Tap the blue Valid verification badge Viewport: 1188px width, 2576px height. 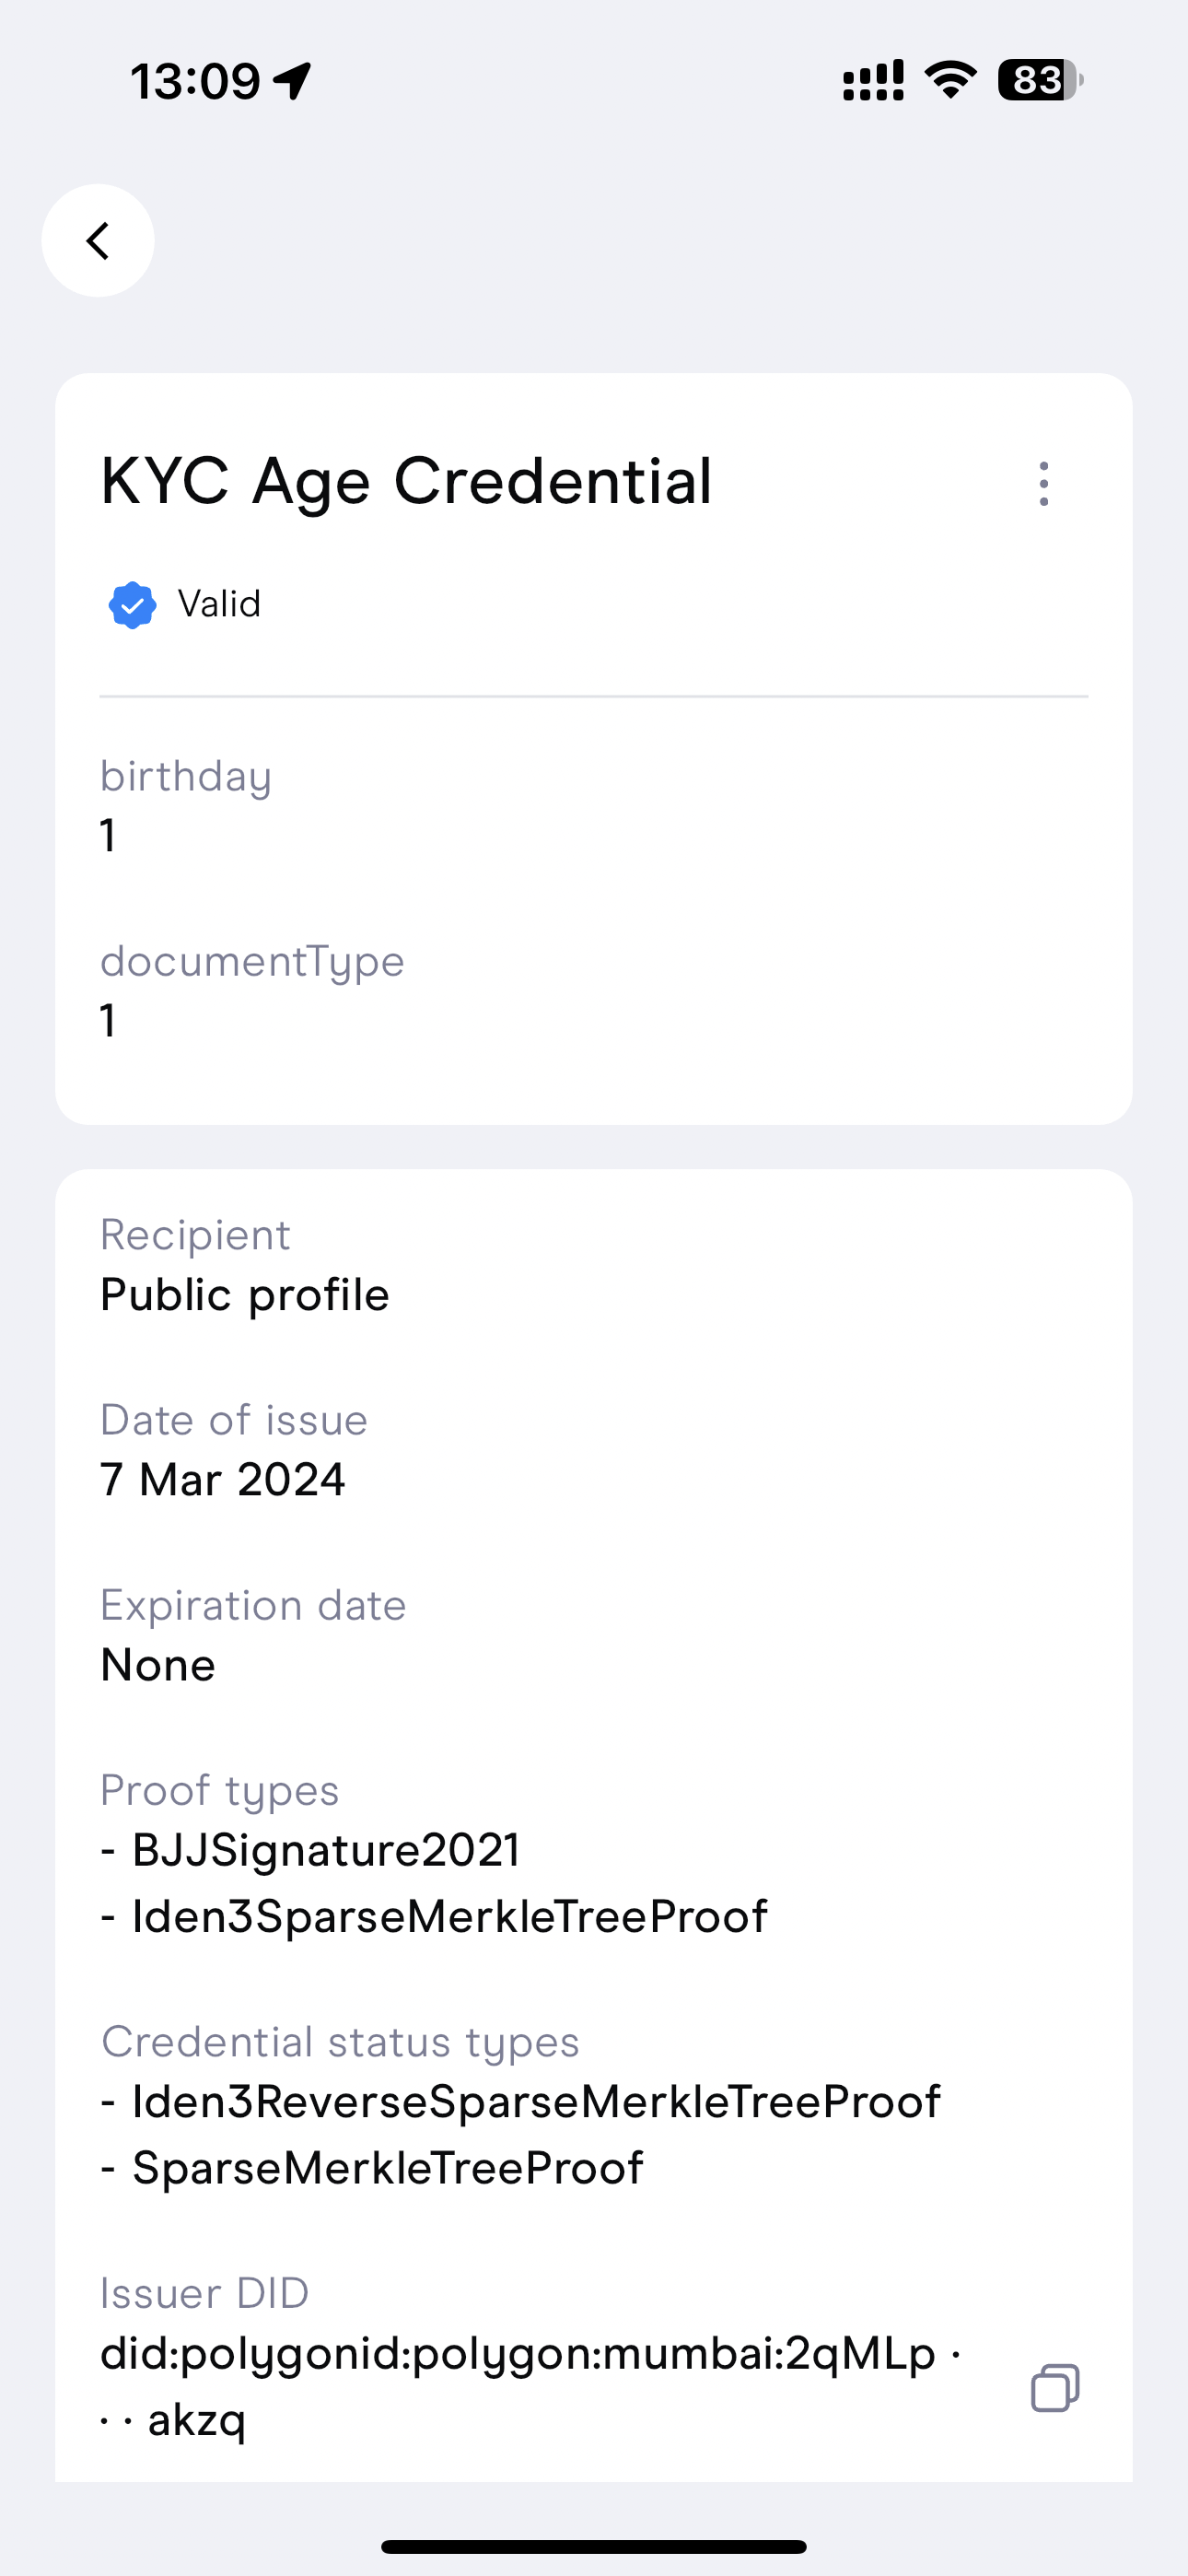[132, 605]
